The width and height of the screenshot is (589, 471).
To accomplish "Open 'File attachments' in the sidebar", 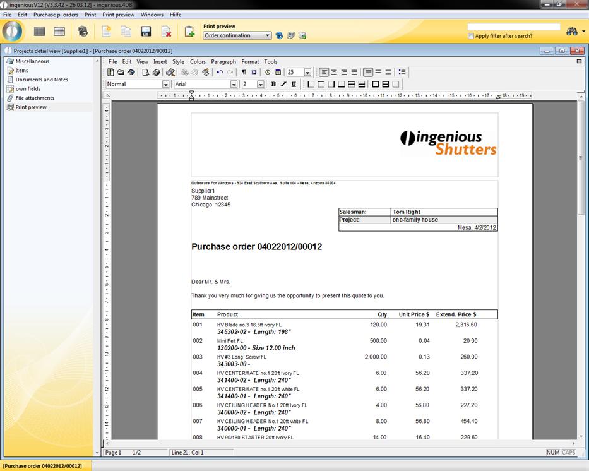I will pos(35,98).
